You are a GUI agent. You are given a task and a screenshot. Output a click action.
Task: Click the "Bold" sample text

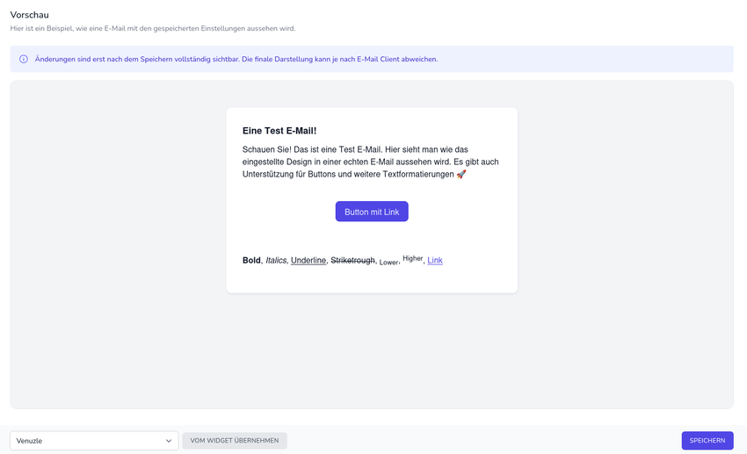[251, 261]
